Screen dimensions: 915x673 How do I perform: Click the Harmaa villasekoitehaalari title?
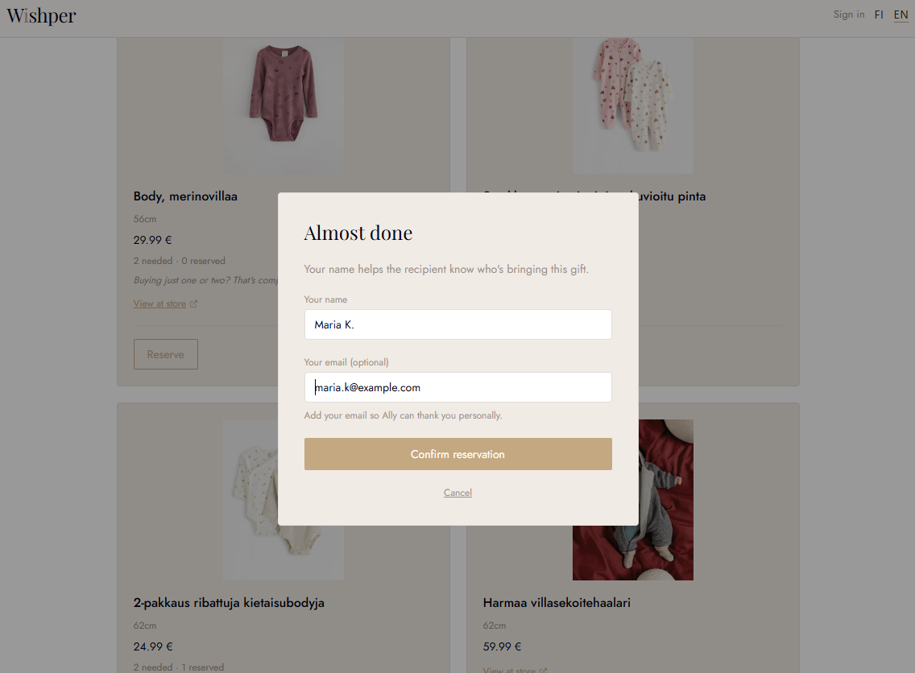[557, 602]
